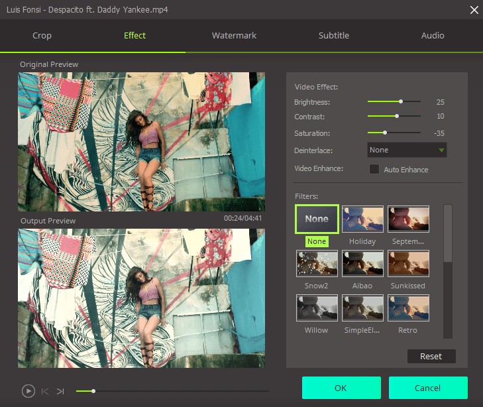Confirm changes with the OK button
The height and width of the screenshot is (407, 483).
point(341,388)
